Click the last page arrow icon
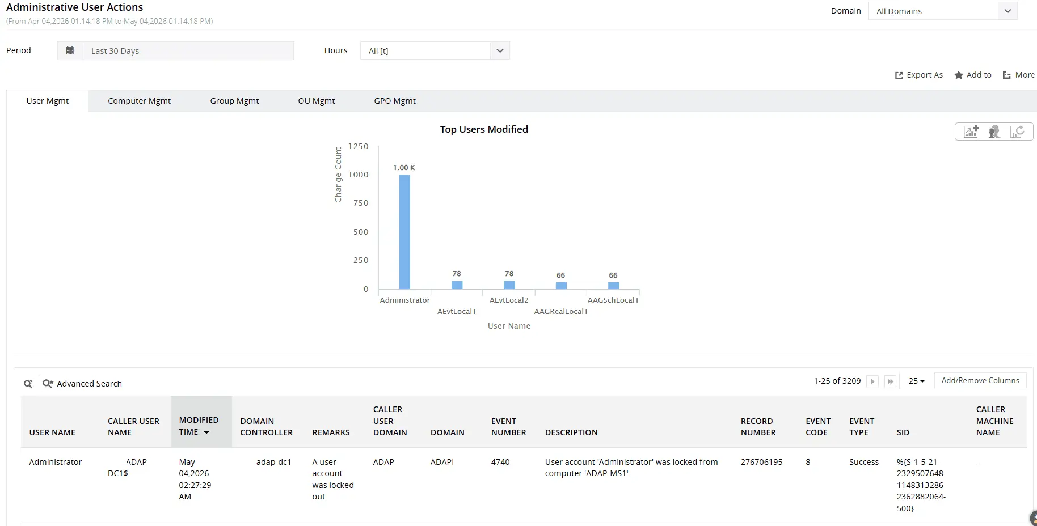Screen dimensions: 1037x526 point(891,381)
